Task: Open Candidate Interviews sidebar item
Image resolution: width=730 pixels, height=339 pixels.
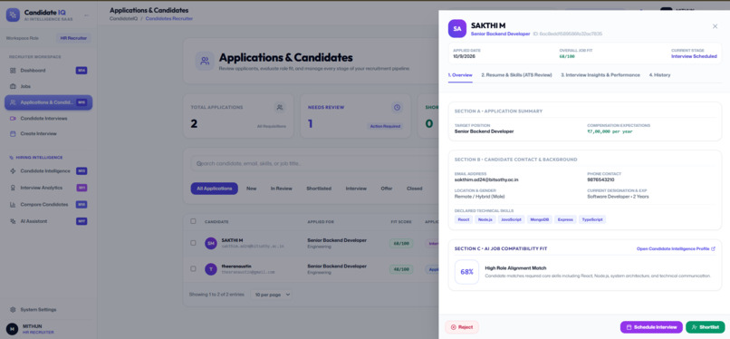Action: coord(48,118)
